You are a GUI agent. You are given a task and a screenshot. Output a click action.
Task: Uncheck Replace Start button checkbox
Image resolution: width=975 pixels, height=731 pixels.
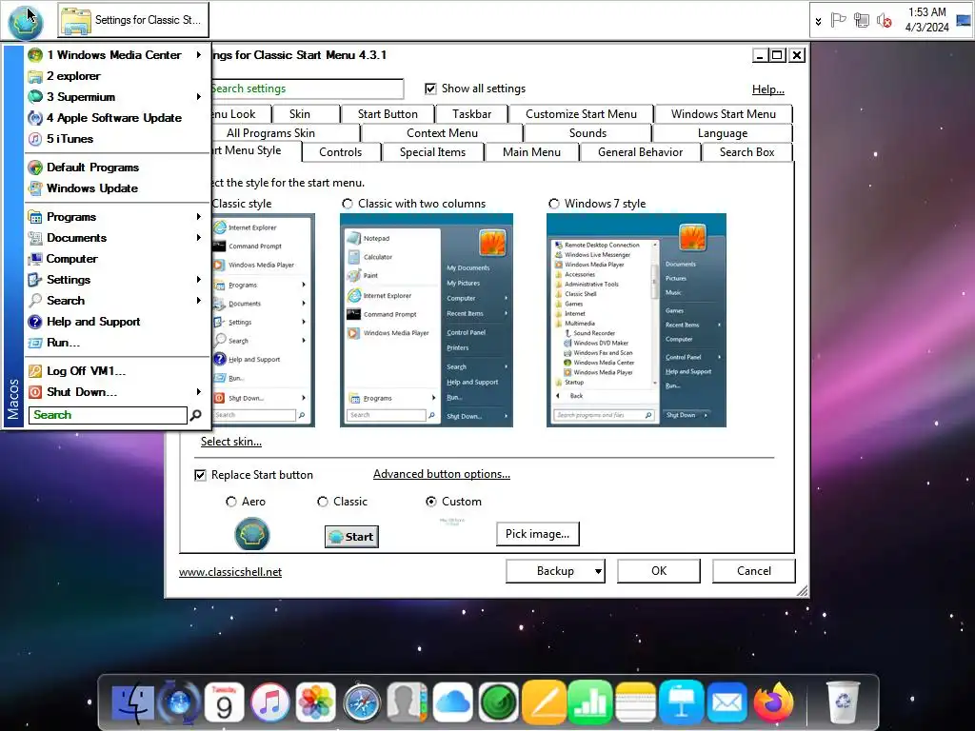[200, 475]
